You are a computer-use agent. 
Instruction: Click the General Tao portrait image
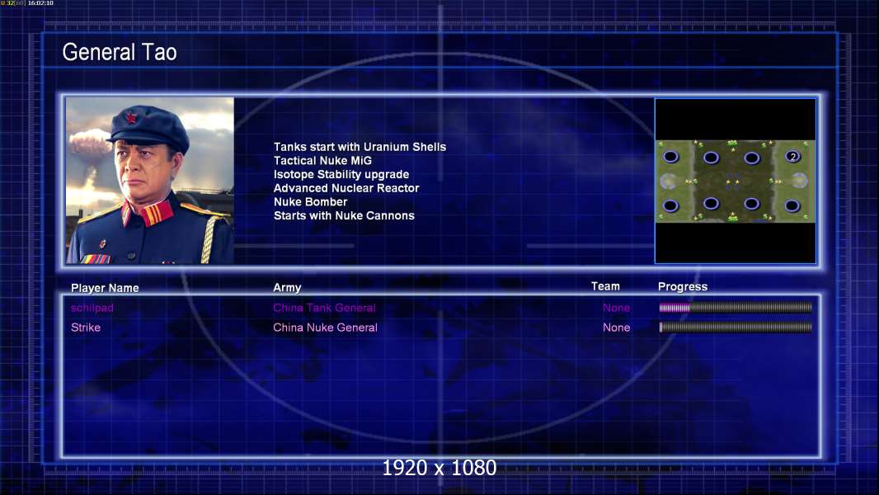coord(150,181)
